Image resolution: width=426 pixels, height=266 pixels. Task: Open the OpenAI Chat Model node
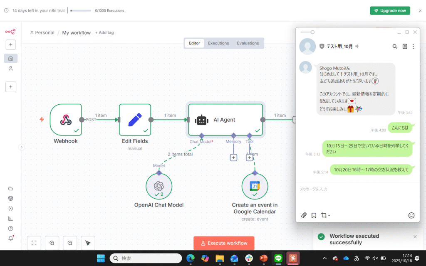coord(159,186)
